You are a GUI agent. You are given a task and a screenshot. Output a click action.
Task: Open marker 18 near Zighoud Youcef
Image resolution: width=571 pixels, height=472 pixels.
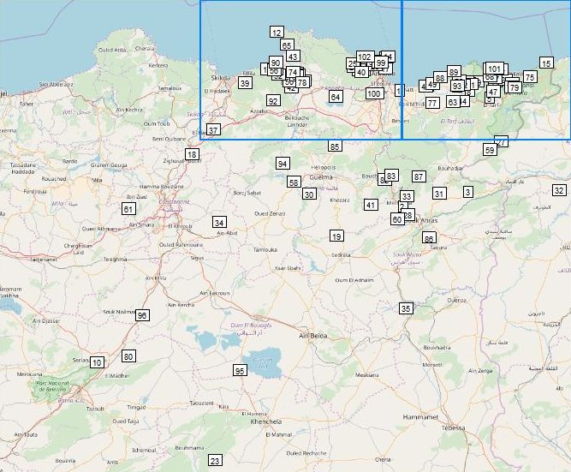click(192, 154)
